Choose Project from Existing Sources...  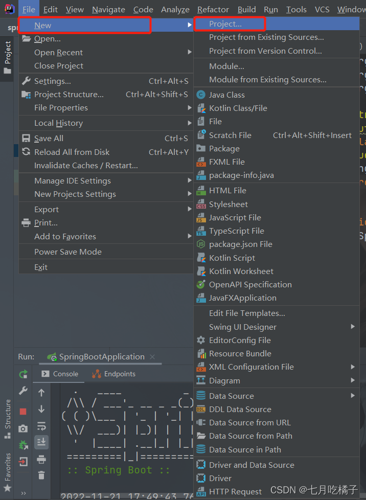pos(277,37)
